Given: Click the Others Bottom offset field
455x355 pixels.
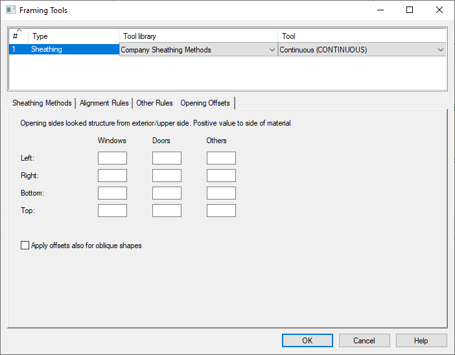Looking at the screenshot, I should click(221, 193).
